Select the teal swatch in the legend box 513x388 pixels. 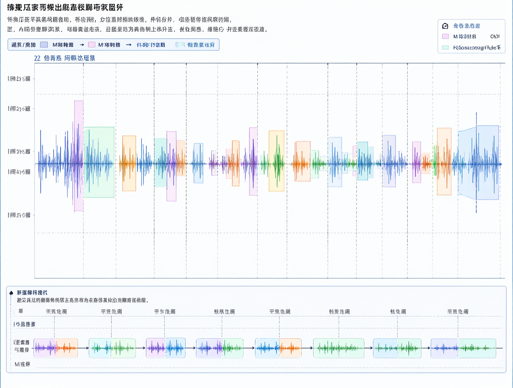pyautogui.click(x=445, y=47)
